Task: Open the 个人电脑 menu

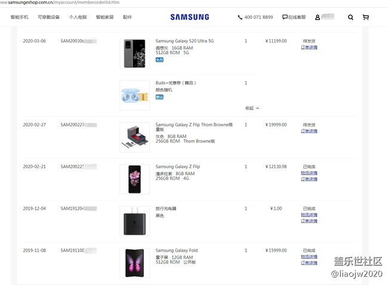Action: click(x=78, y=17)
